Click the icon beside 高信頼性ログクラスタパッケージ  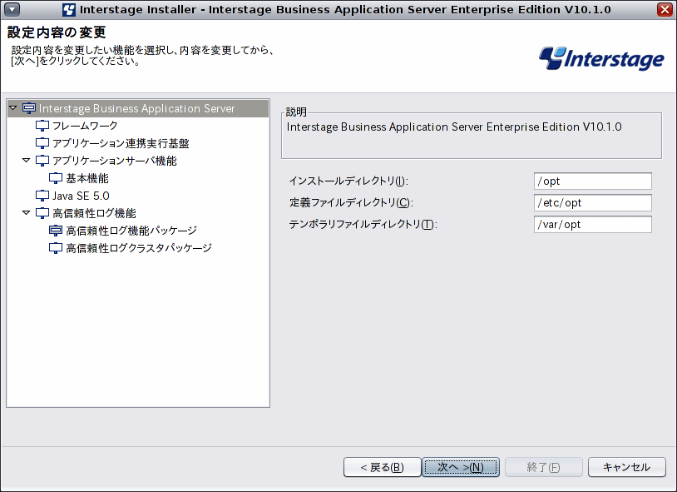pos(56,248)
